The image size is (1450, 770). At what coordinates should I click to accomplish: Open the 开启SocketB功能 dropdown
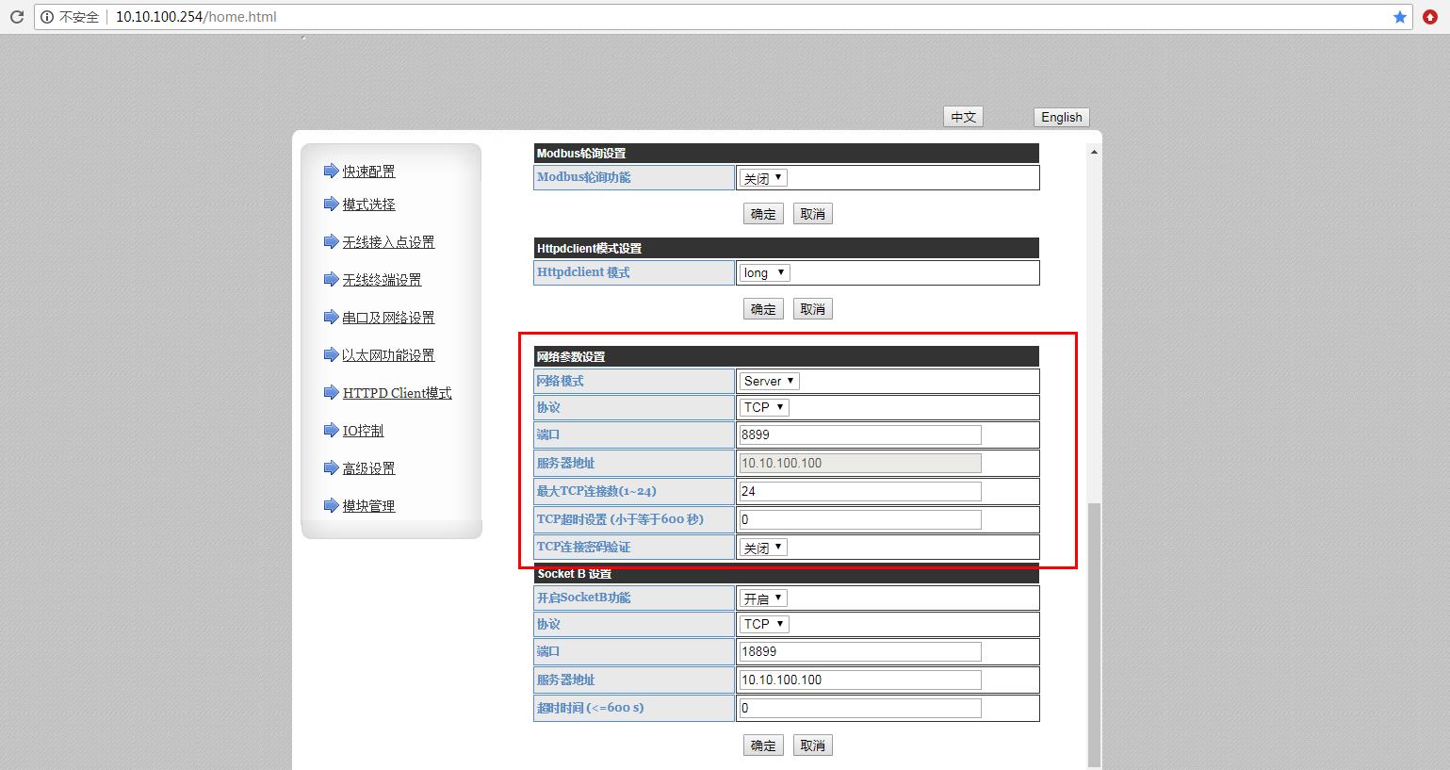click(x=763, y=598)
